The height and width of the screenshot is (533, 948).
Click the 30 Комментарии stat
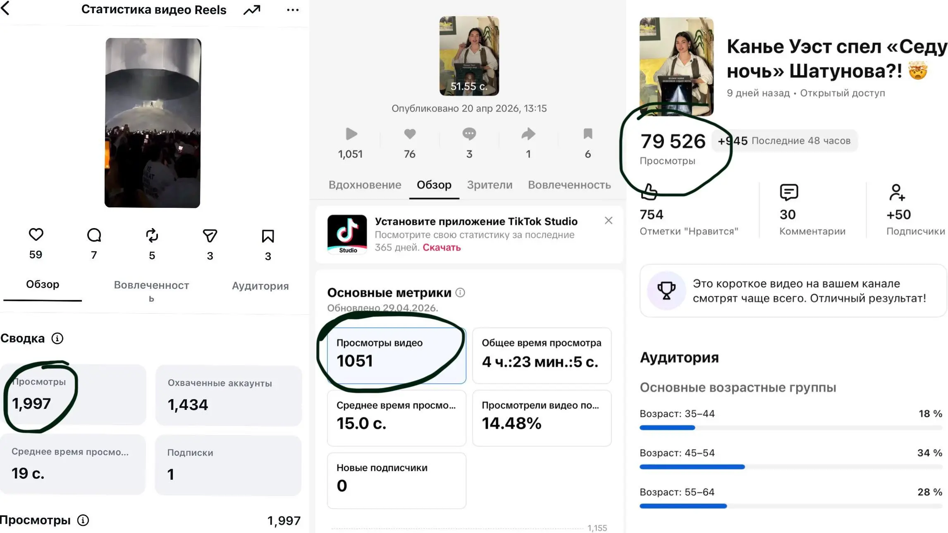(812, 222)
